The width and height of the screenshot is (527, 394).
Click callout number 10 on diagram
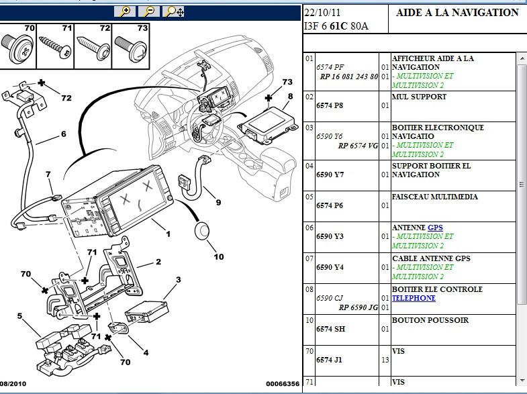(x=218, y=257)
